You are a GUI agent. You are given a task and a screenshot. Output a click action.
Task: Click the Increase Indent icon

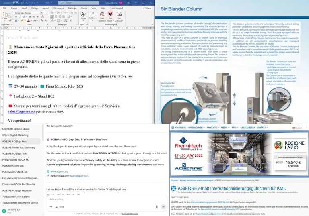coord(76,13)
